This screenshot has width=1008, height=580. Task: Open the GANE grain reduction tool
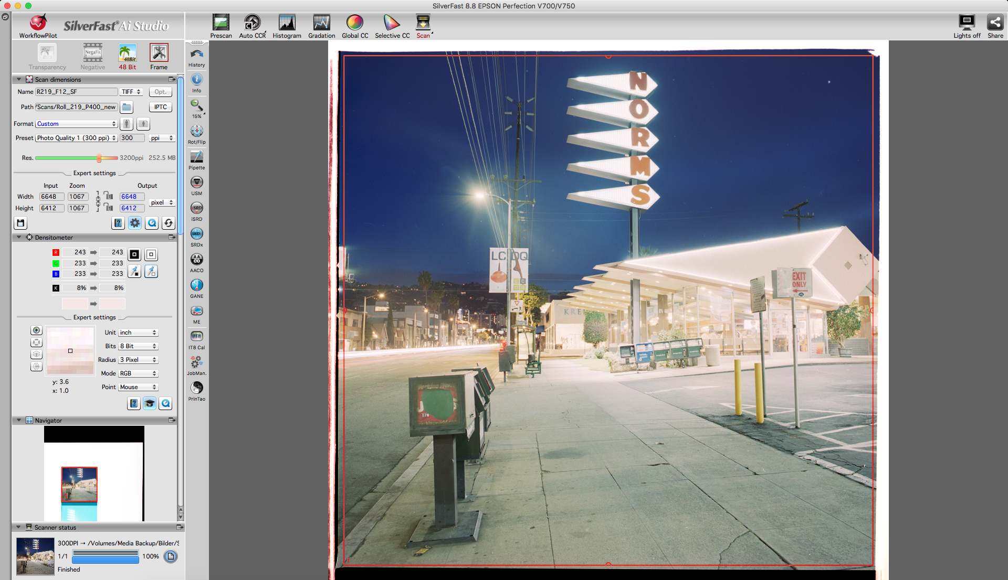pyautogui.click(x=196, y=287)
